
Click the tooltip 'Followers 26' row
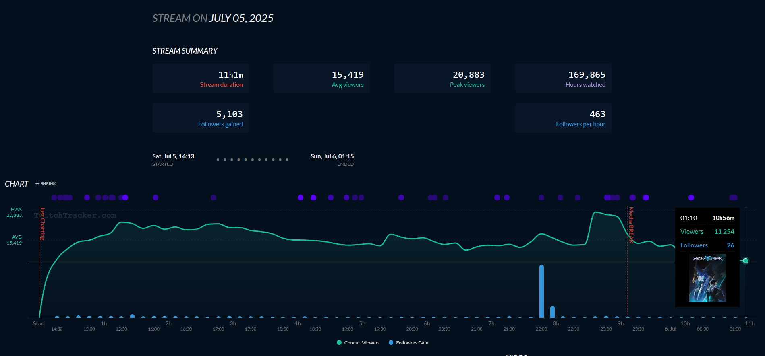click(707, 245)
